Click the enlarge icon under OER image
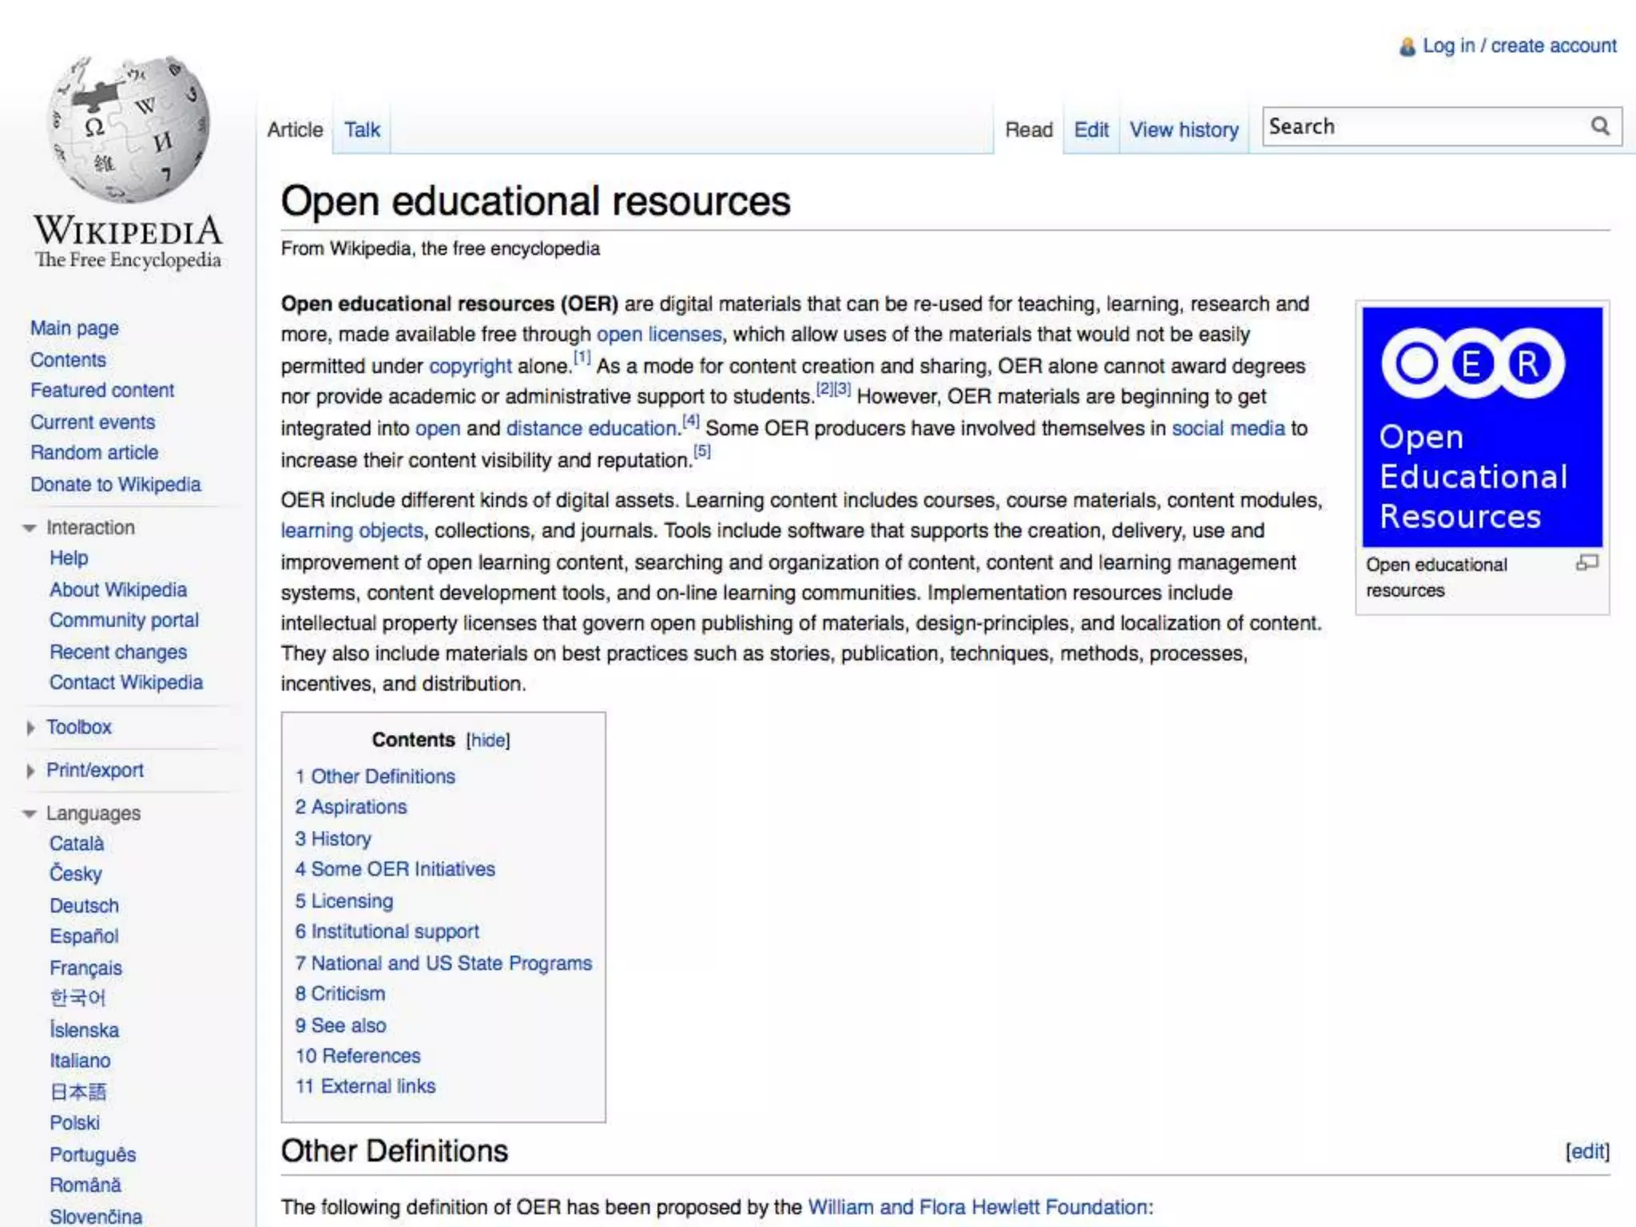 (x=1586, y=564)
